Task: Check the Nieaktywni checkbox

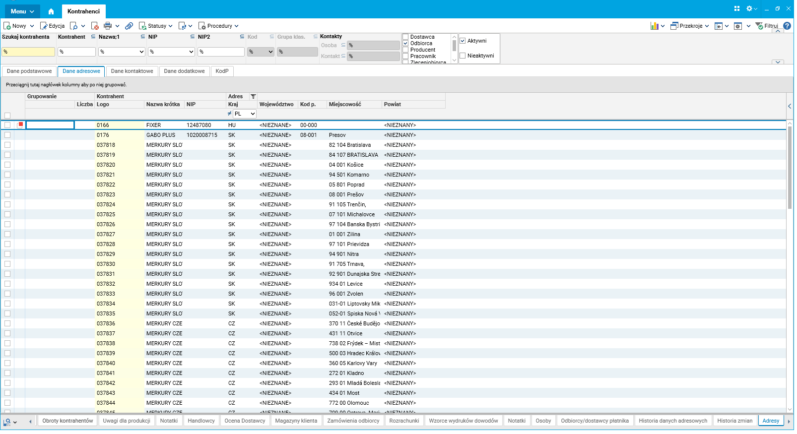Action: [463, 56]
